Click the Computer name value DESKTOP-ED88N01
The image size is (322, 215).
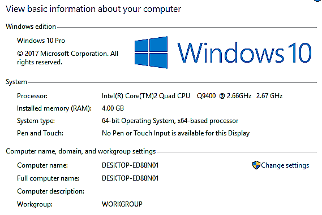(130, 165)
